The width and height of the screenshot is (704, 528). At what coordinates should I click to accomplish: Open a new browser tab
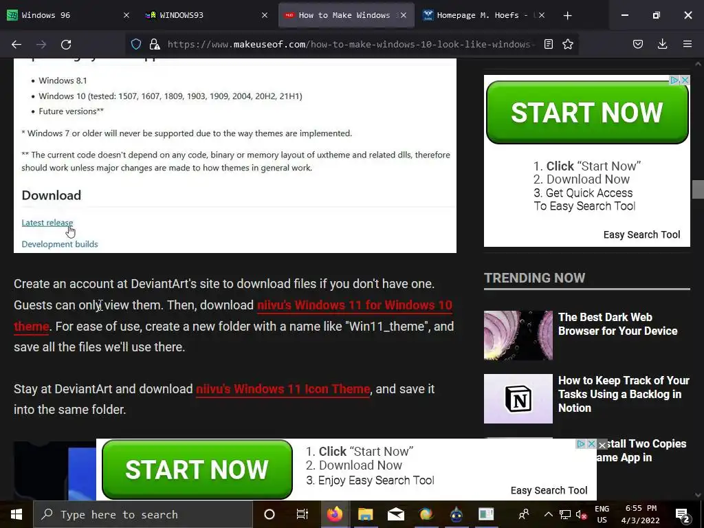[567, 15]
